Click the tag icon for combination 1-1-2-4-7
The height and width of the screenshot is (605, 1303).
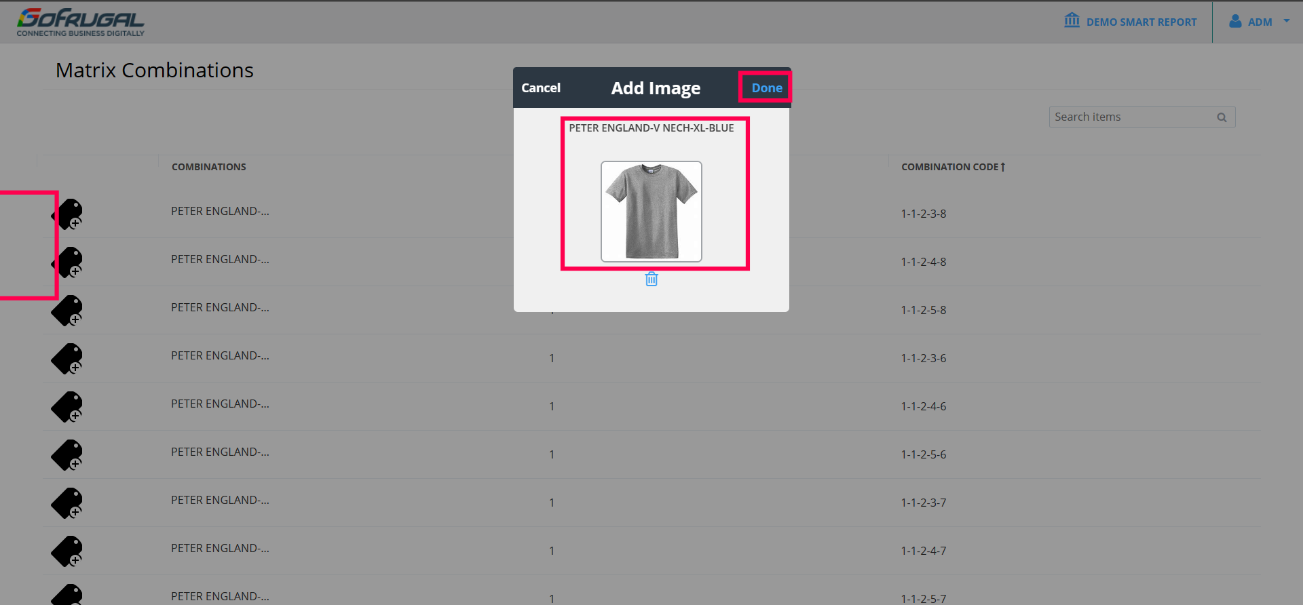pos(67,551)
